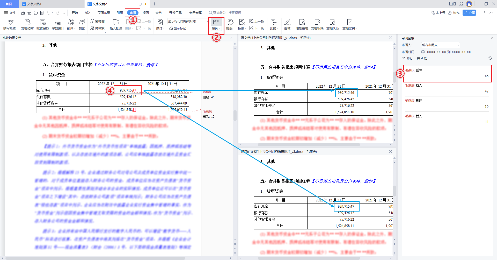The image size is (497, 260).
Task: Collapse the ribbon with the chevron arrow
Action: (491, 13)
